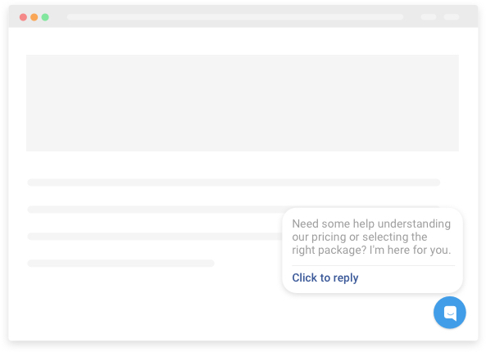Select the first placeholder text line
This screenshot has height=352, width=486.
pyautogui.click(x=234, y=183)
